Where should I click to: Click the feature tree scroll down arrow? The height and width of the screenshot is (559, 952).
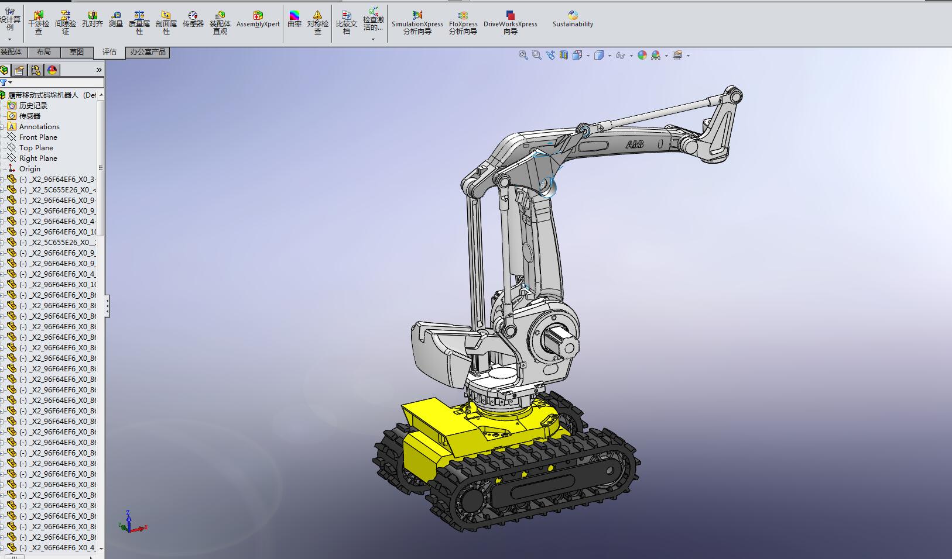coord(101,548)
